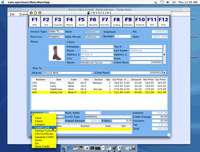
Task: Click the Ext Price column header
Action: (160, 79)
